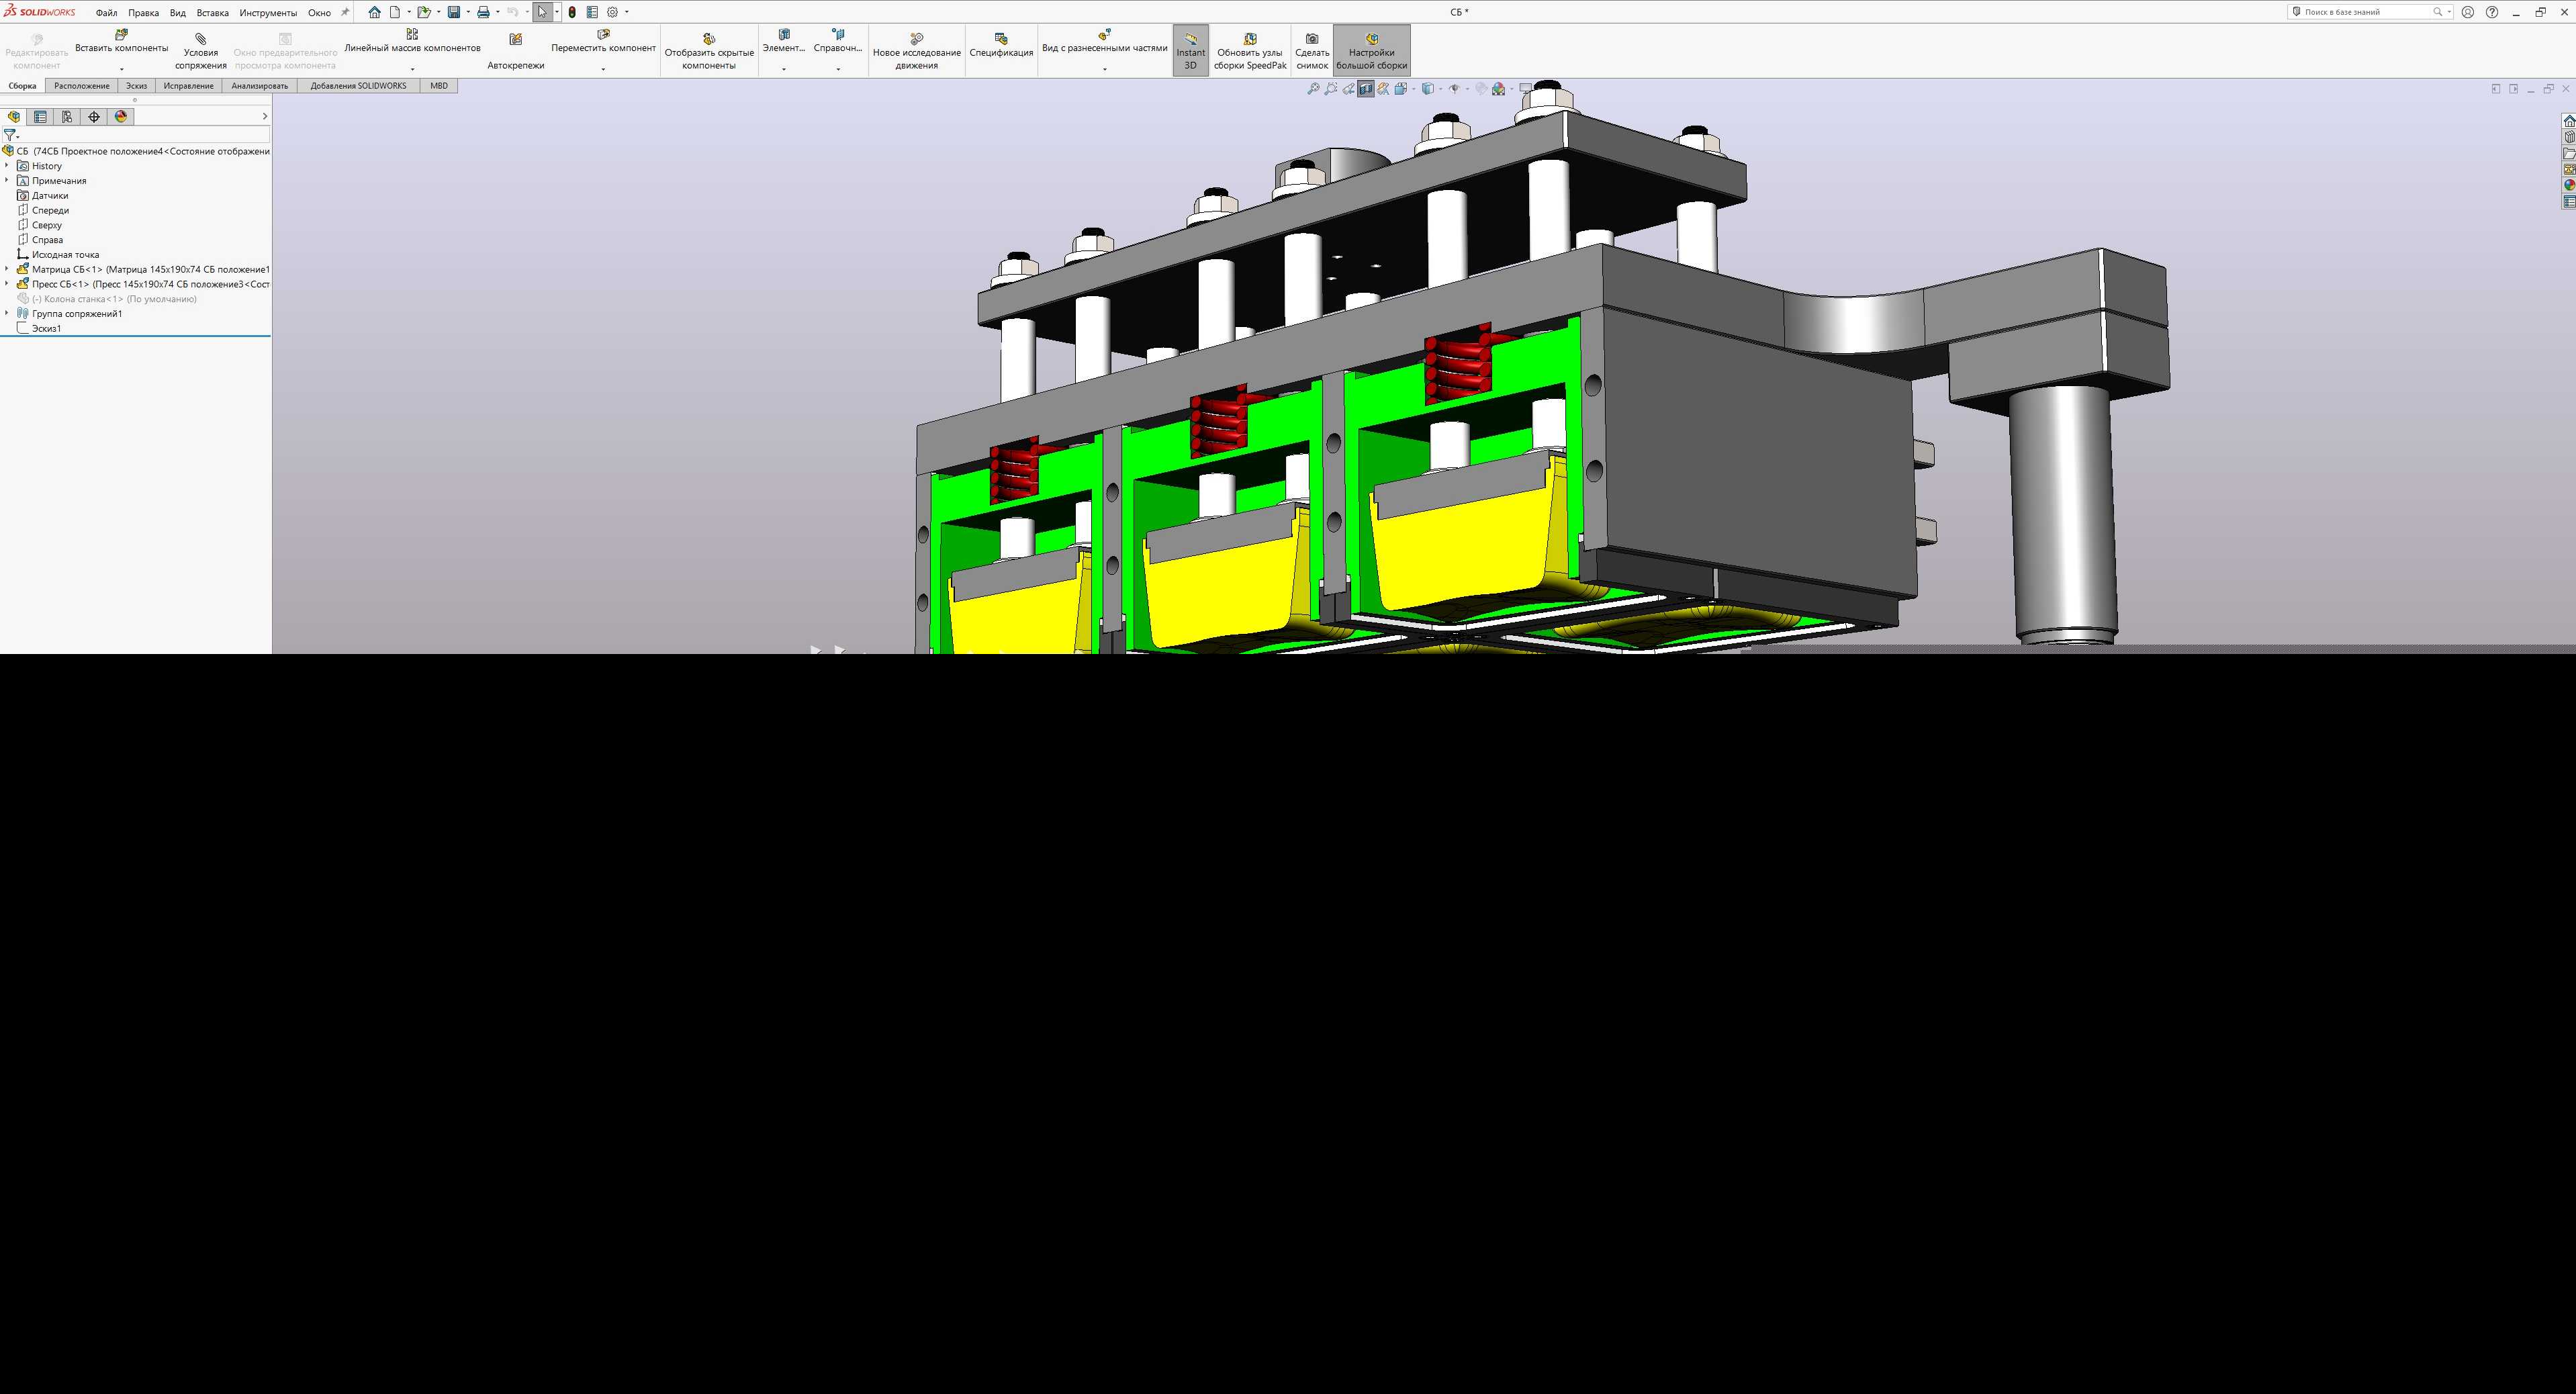Select Исходная точка in tree

[x=65, y=254]
